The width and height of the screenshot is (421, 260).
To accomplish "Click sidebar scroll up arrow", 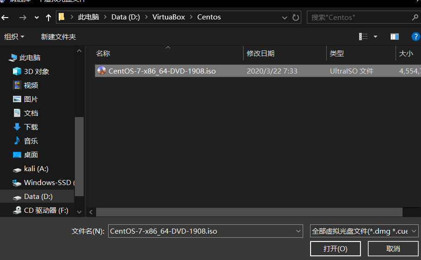I will (x=79, y=51).
